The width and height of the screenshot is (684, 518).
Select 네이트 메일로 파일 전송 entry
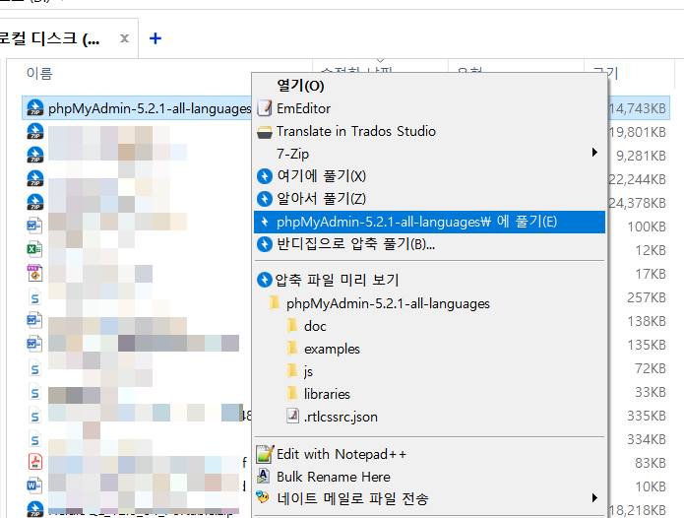click(429, 498)
